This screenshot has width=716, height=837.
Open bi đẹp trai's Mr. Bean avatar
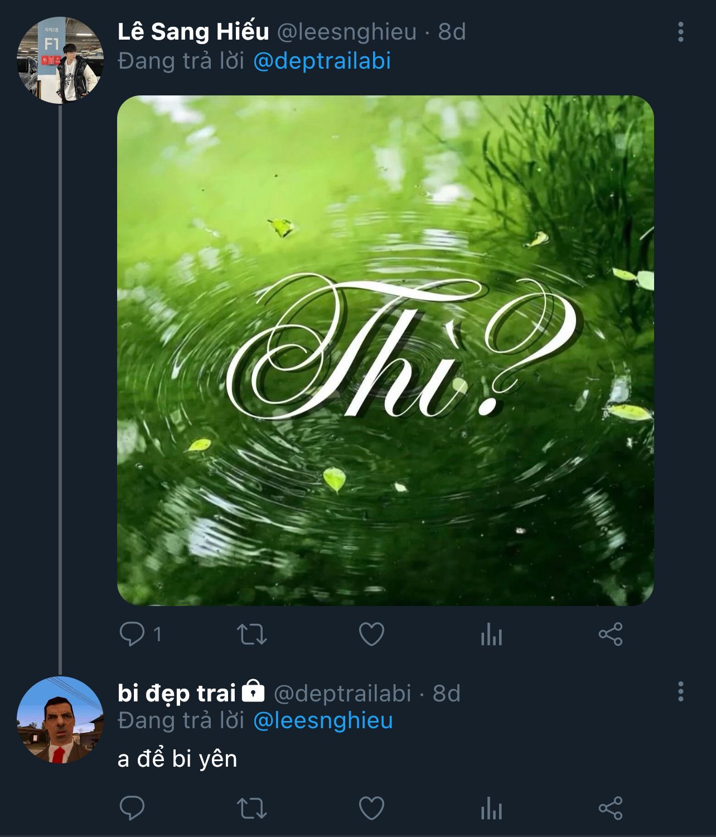[x=60, y=720]
